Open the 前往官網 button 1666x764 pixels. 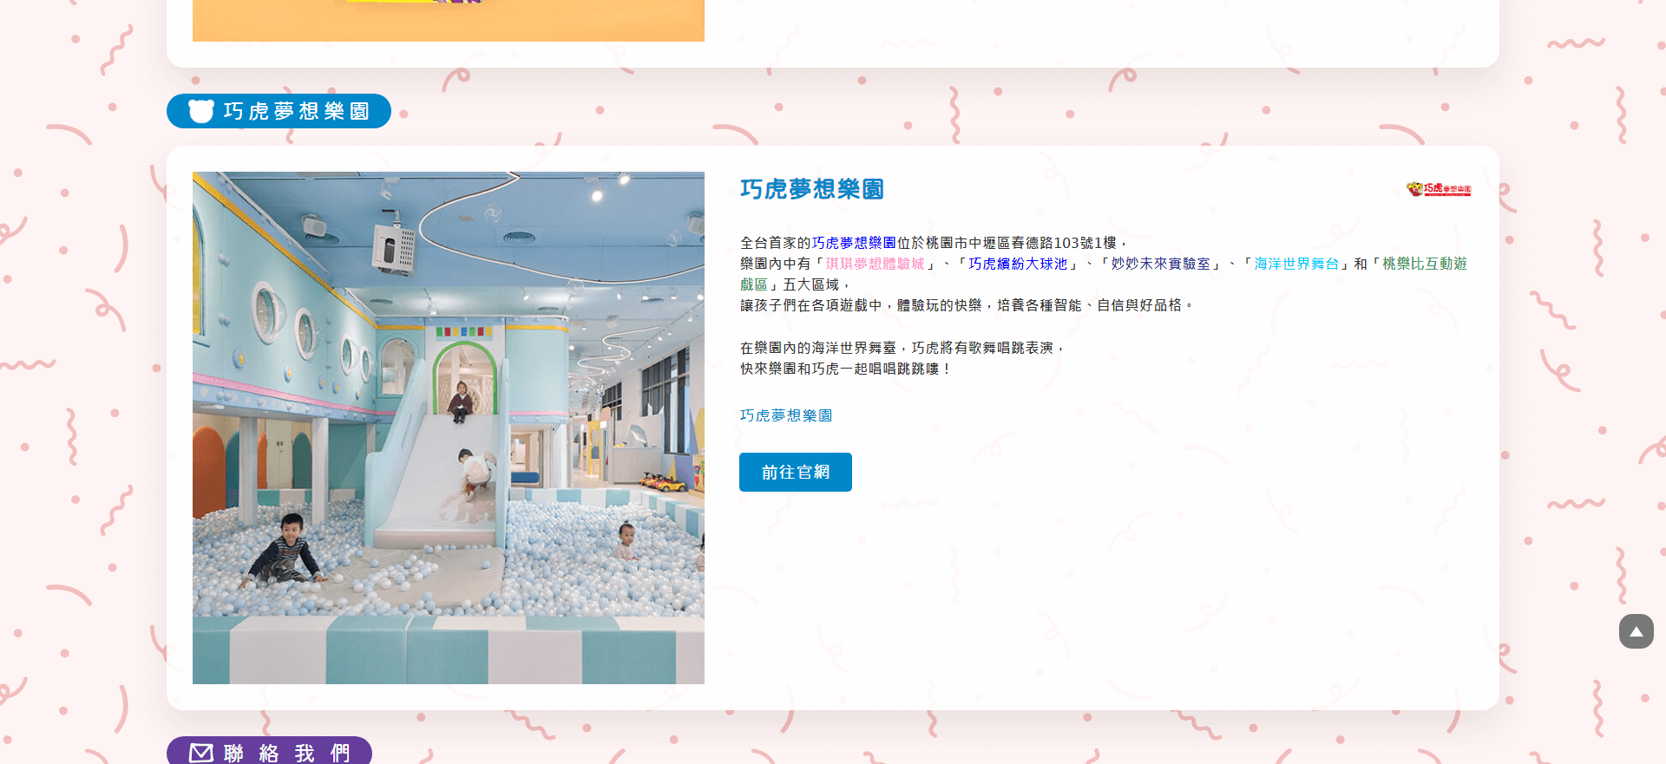click(x=796, y=472)
